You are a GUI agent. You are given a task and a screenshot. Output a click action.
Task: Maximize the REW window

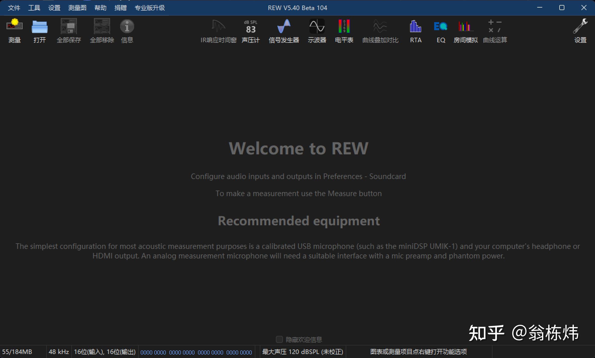click(562, 8)
